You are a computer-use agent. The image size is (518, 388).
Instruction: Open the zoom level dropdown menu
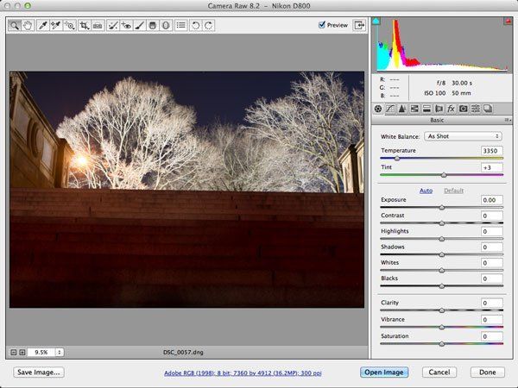click(60, 353)
